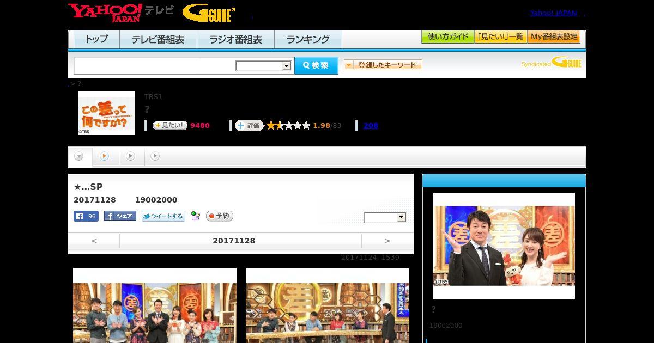Click the sidebar time 19002000
This screenshot has width=654, height=343.
tap(446, 326)
